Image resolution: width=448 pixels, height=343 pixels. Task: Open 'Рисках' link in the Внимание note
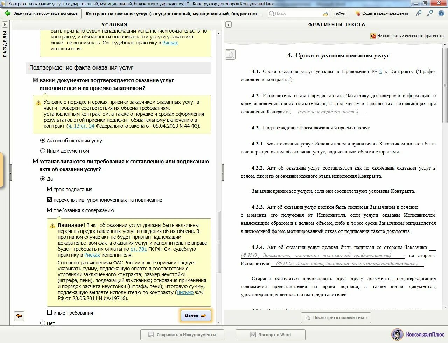[x=92, y=255]
